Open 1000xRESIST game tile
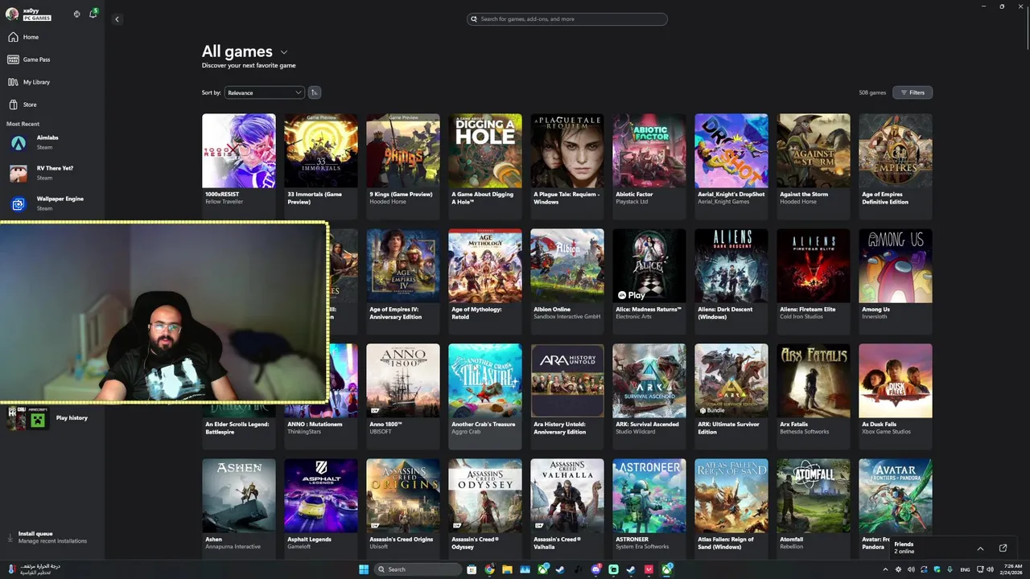This screenshot has width=1030, height=579. pos(239,166)
